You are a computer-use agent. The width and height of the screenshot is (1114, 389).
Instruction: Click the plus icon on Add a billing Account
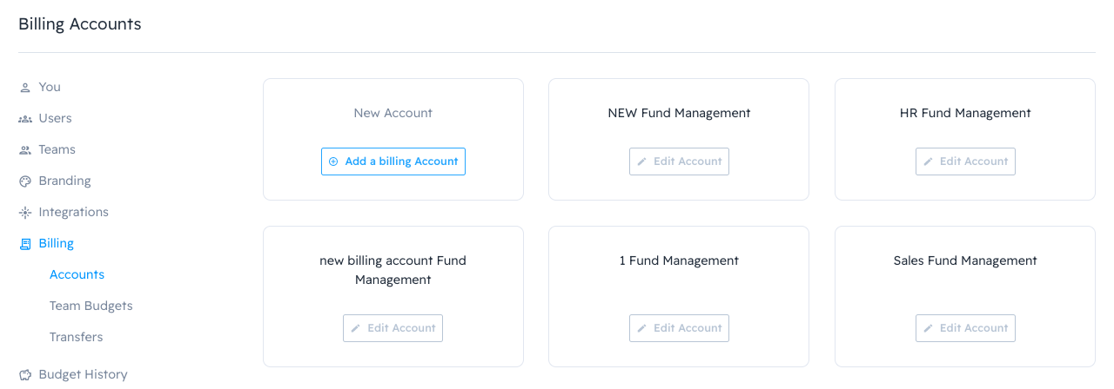pos(333,162)
